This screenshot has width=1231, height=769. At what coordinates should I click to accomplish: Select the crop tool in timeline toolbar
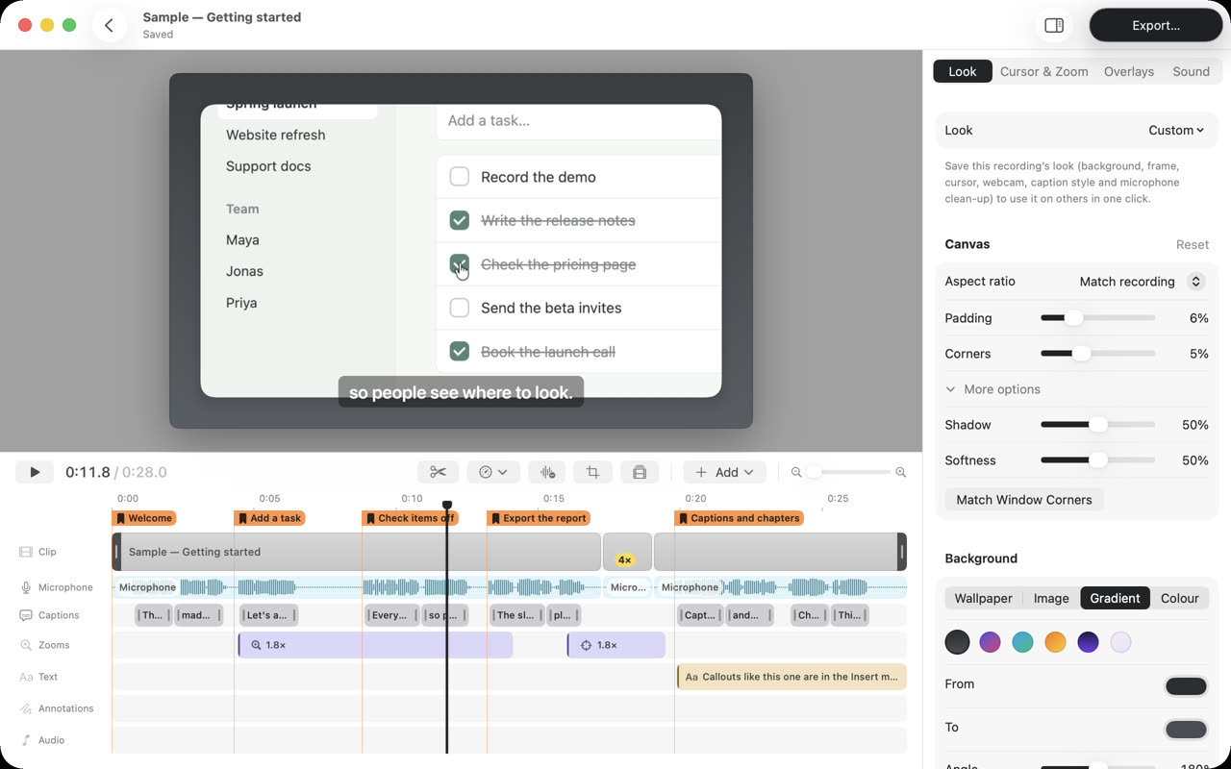(x=592, y=472)
